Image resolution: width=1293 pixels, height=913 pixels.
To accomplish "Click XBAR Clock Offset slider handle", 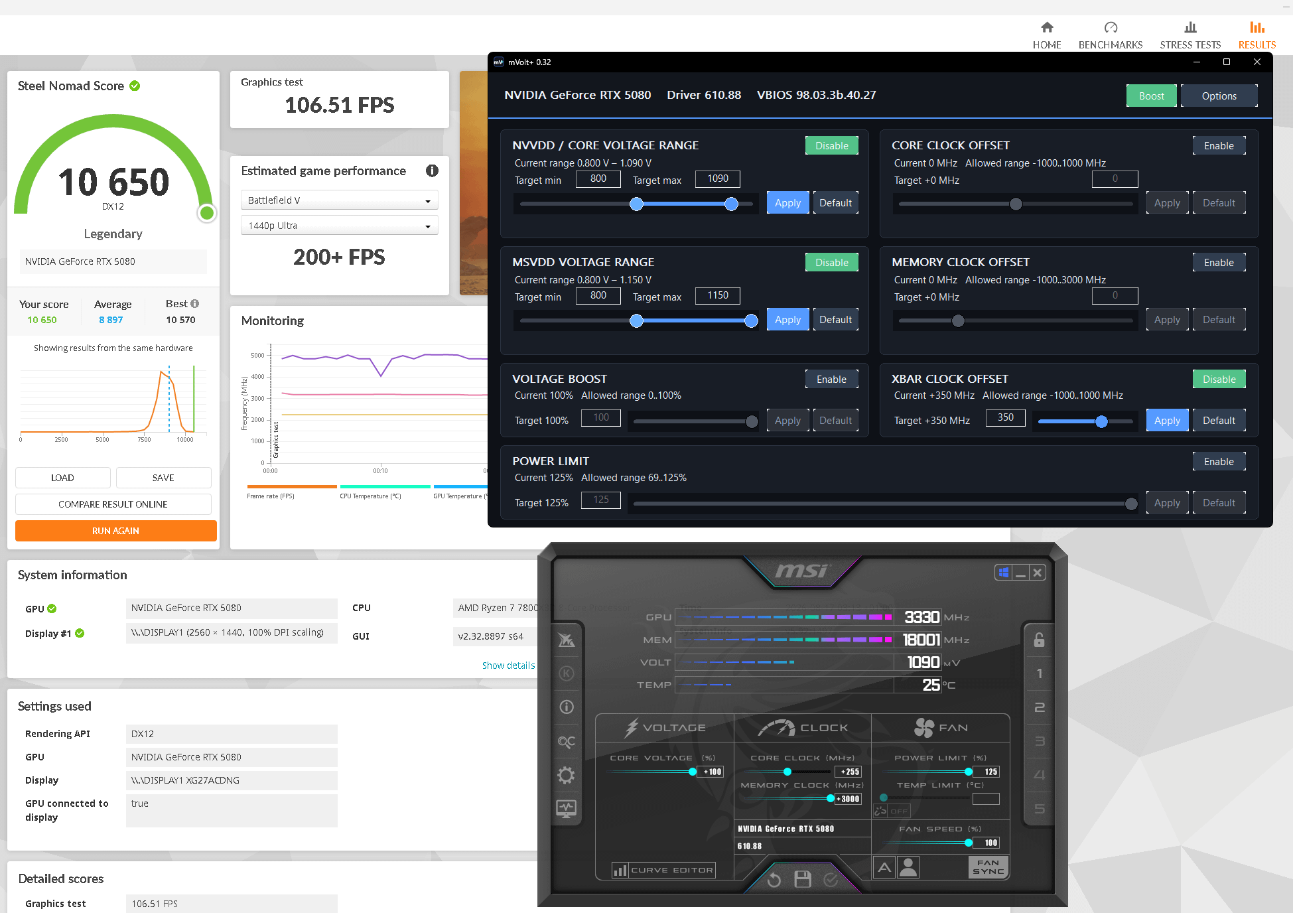I will click(x=1101, y=421).
